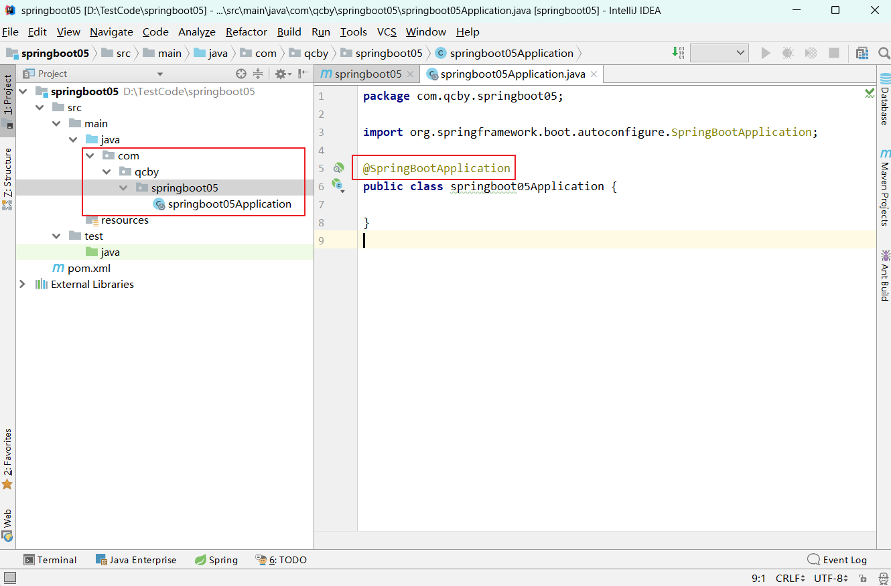Select pom.xml in the project tree
This screenshot has width=891, height=586.
[x=81, y=269]
